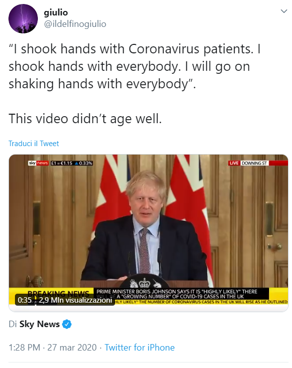Click the sky news logo in the video
The width and height of the screenshot is (292, 368).
[x=38, y=163]
